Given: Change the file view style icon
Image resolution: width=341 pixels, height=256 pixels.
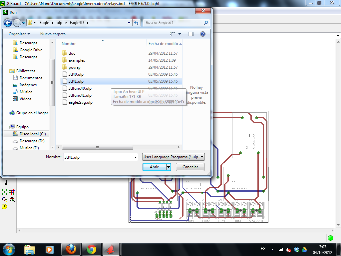Looking at the screenshot, I should pos(172,34).
